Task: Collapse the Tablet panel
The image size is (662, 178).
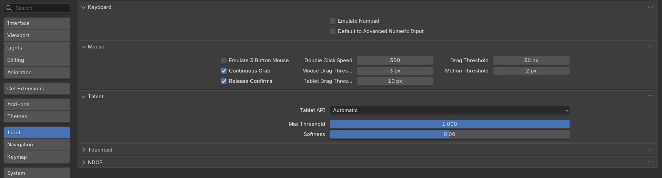Action: tap(83, 97)
